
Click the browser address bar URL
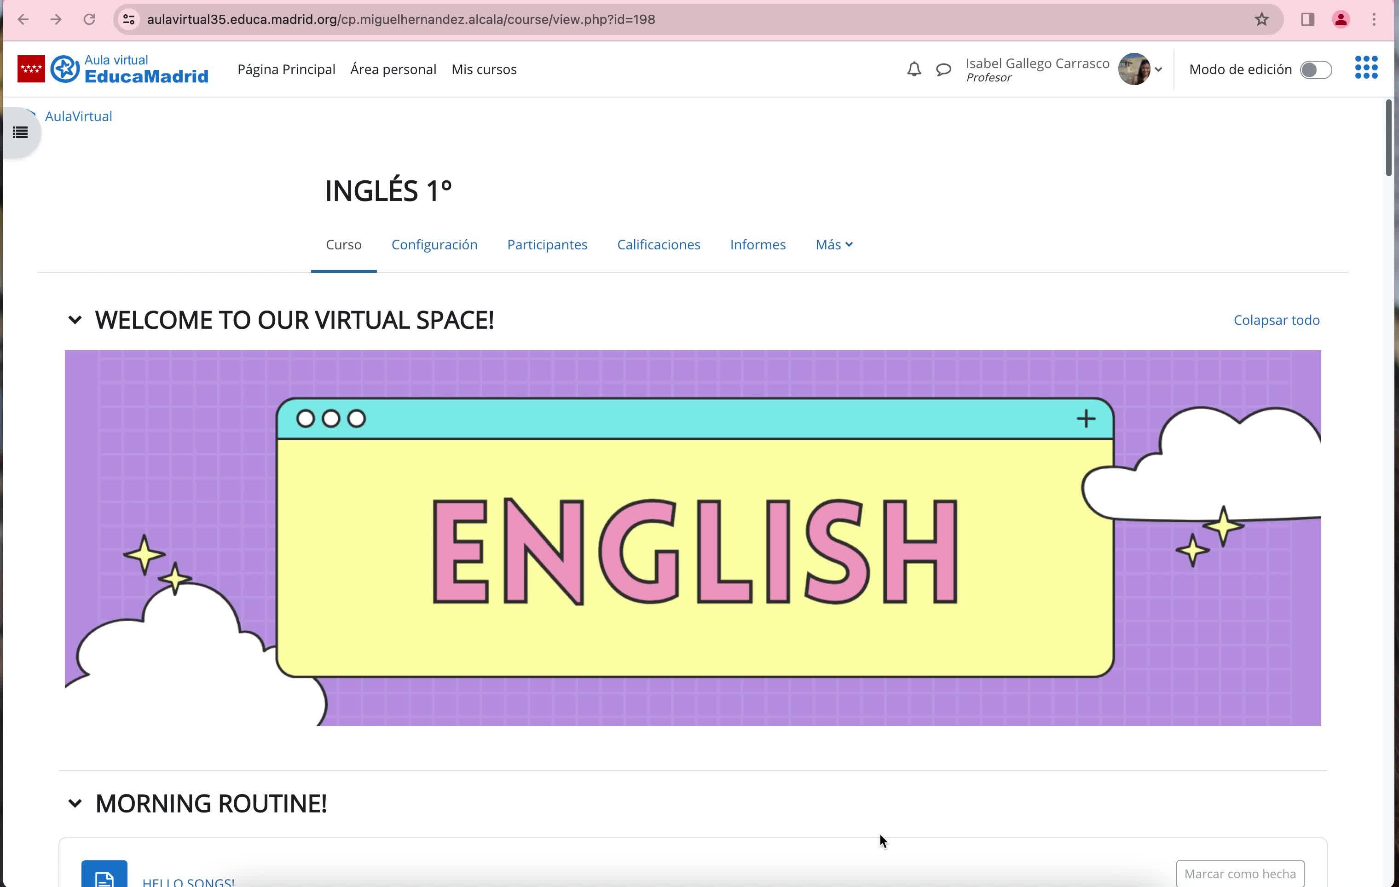pos(401,19)
